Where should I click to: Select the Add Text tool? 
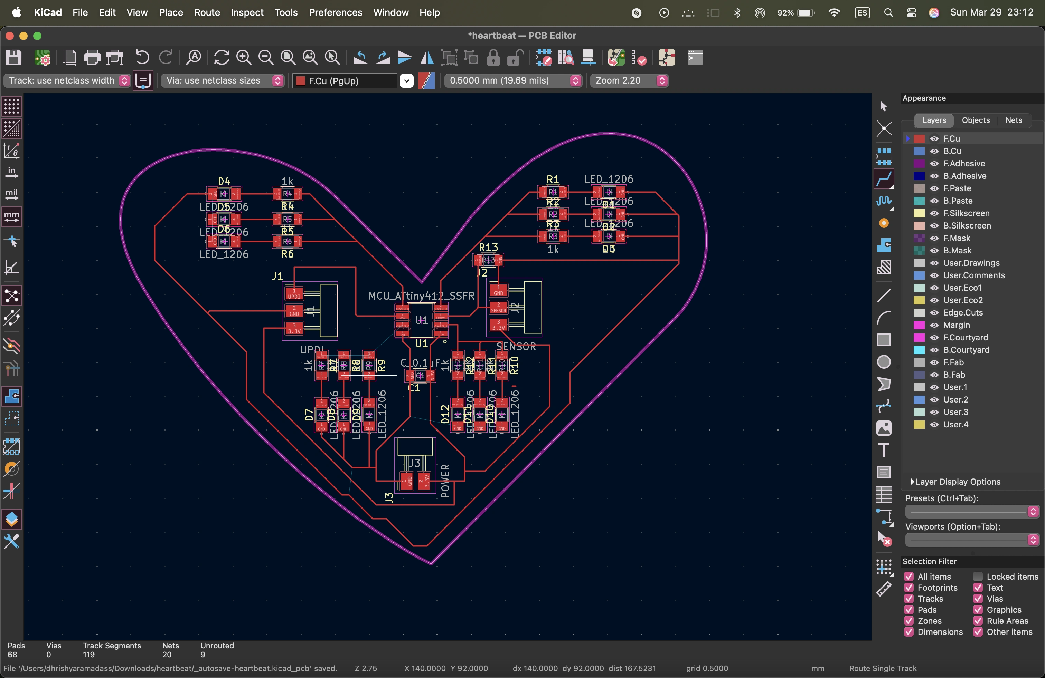pyautogui.click(x=883, y=451)
